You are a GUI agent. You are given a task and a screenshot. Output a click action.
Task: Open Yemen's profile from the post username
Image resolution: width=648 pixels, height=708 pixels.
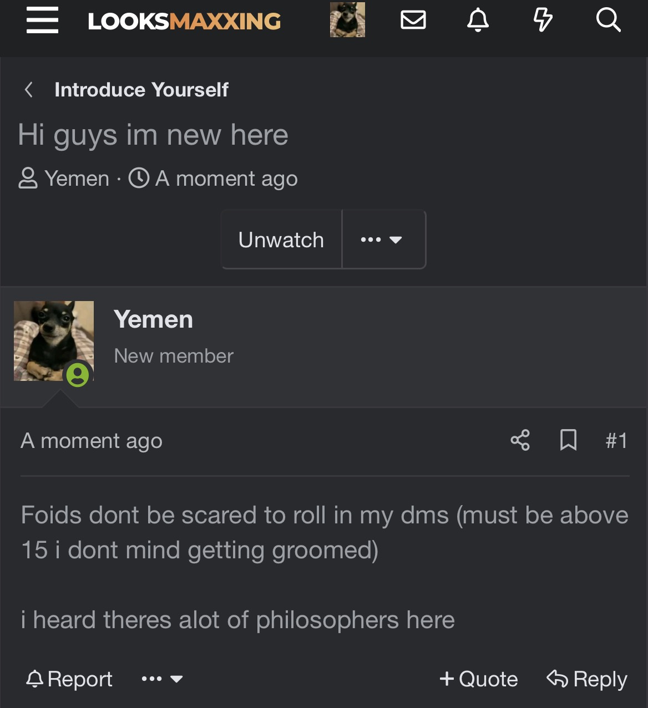point(153,319)
